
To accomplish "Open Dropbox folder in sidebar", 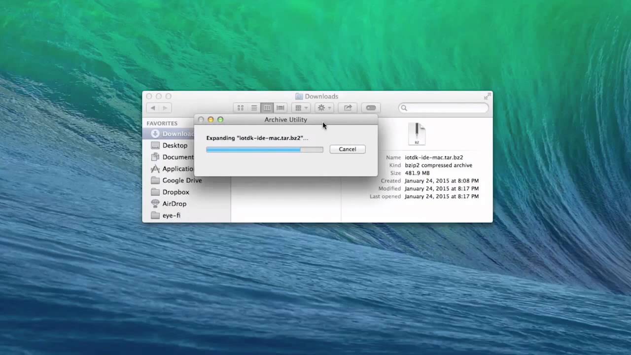I will (x=170, y=192).
